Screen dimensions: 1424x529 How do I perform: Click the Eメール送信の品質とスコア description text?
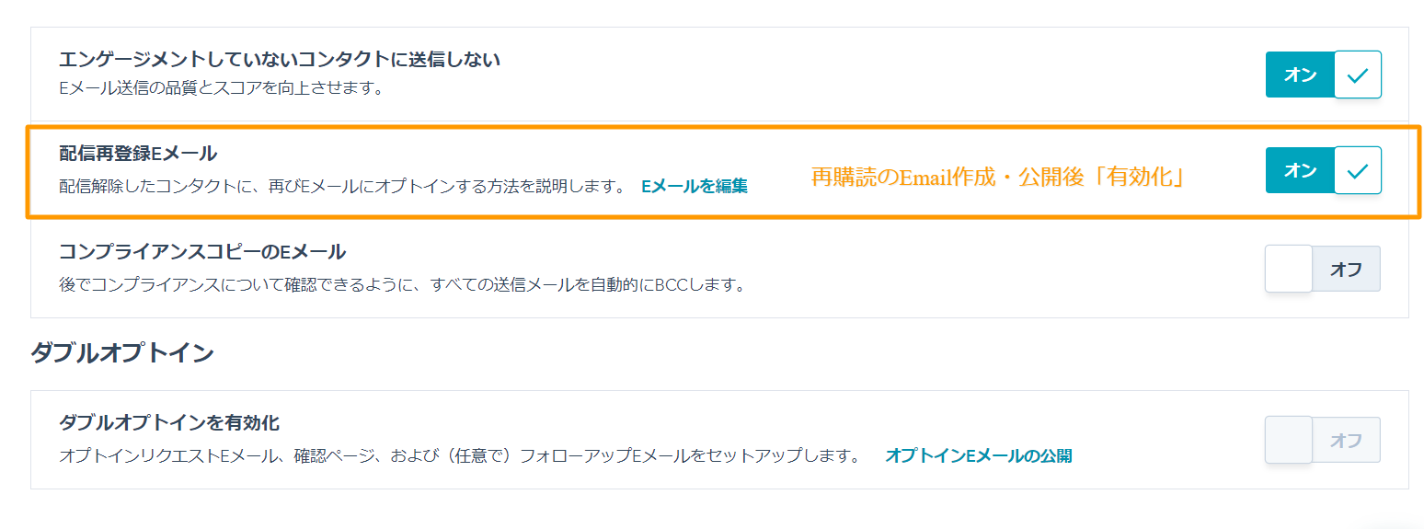point(220,89)
